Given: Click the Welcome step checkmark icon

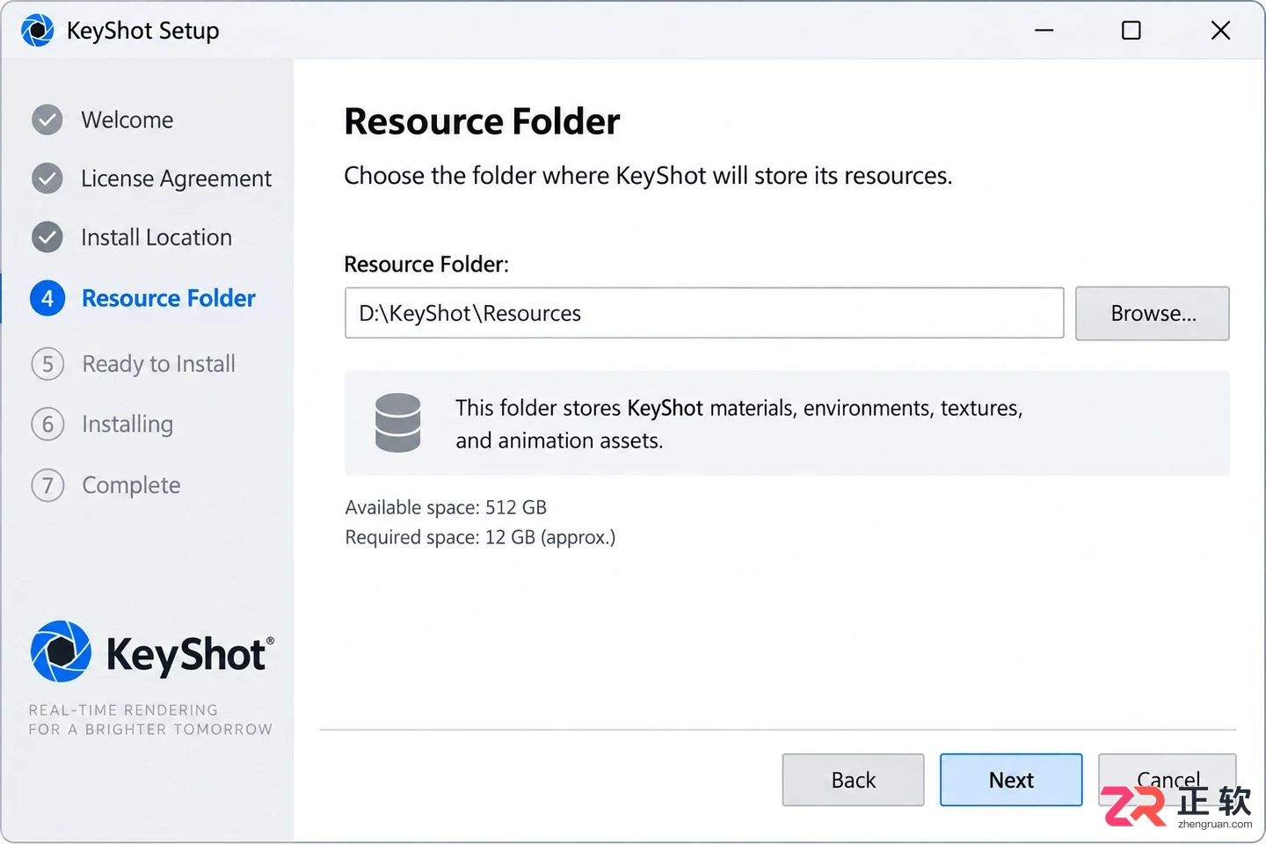Looking at the screenshot, I should coord(47,120).
